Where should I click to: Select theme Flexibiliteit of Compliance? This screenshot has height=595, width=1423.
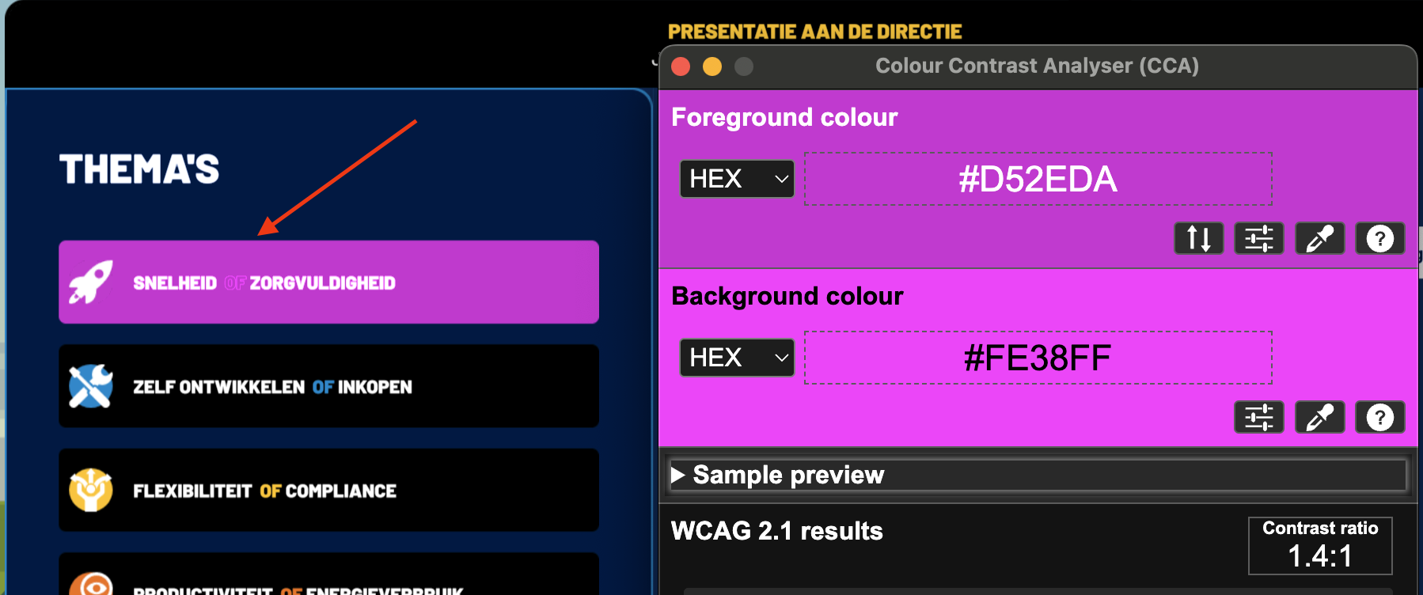click(x=328, y=491)
